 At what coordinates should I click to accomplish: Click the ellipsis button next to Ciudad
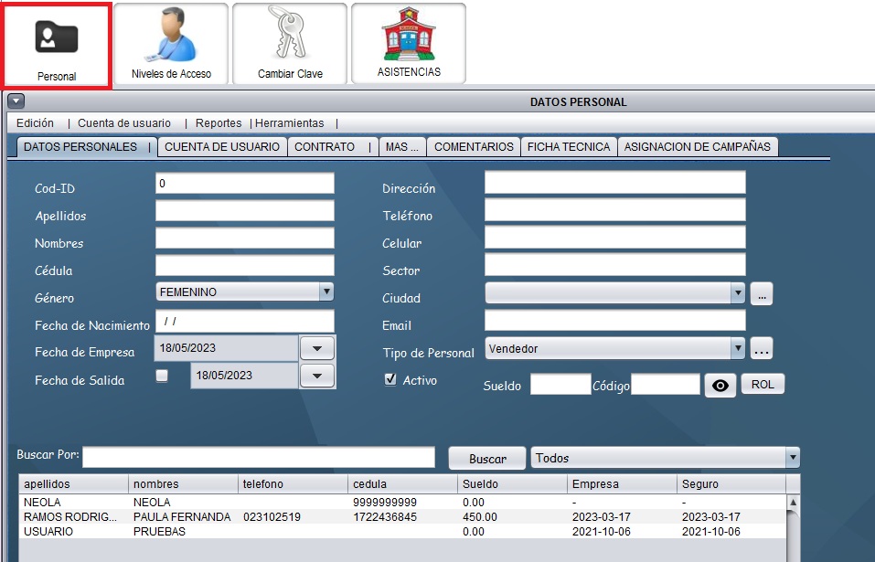pos(762,294)
